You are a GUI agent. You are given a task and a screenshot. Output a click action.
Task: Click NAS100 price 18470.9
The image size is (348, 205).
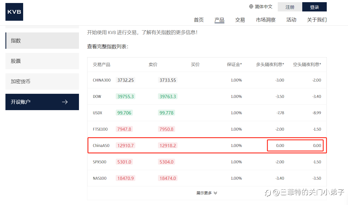(x=126, y=178)
